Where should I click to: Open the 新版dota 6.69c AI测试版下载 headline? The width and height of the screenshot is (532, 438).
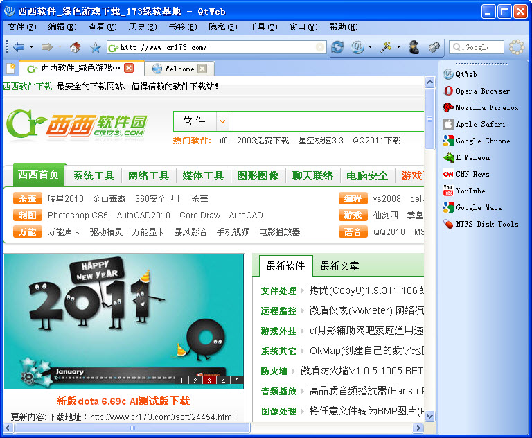123,401
